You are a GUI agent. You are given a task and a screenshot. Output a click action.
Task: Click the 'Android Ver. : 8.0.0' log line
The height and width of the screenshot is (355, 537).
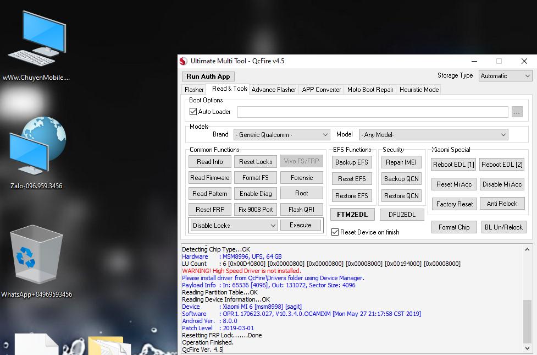click(x=209, y=321)
